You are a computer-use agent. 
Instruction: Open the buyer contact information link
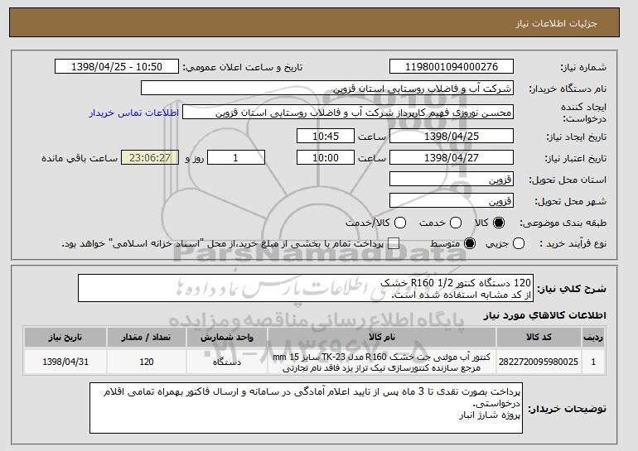click(x=134, y=113)
